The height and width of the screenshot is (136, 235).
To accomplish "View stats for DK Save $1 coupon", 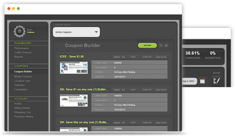I will 161,90.
